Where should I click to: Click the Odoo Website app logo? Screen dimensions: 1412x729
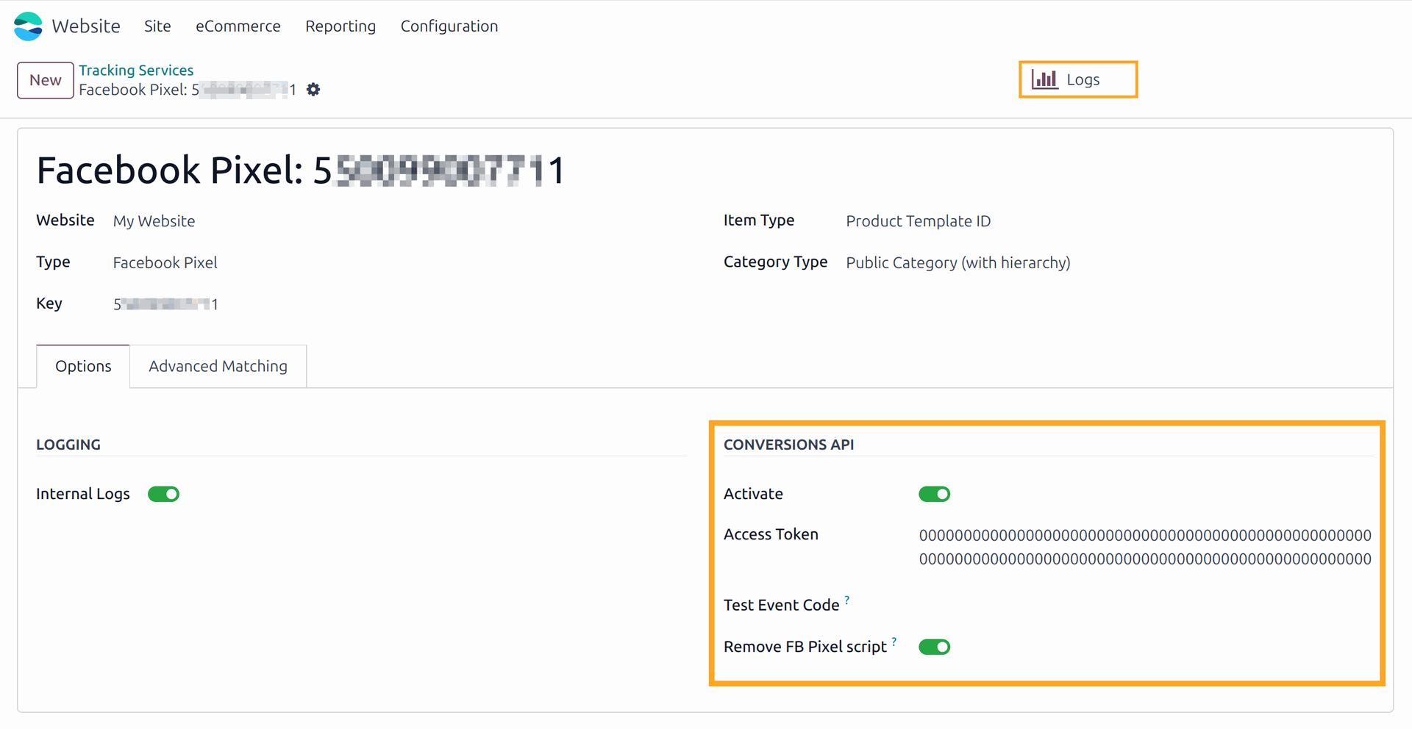pyautogui.click(x=28, y=26)
